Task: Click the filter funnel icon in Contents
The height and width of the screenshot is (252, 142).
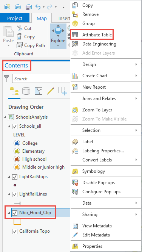Action: pyautogui.click(x=7, y=78)
